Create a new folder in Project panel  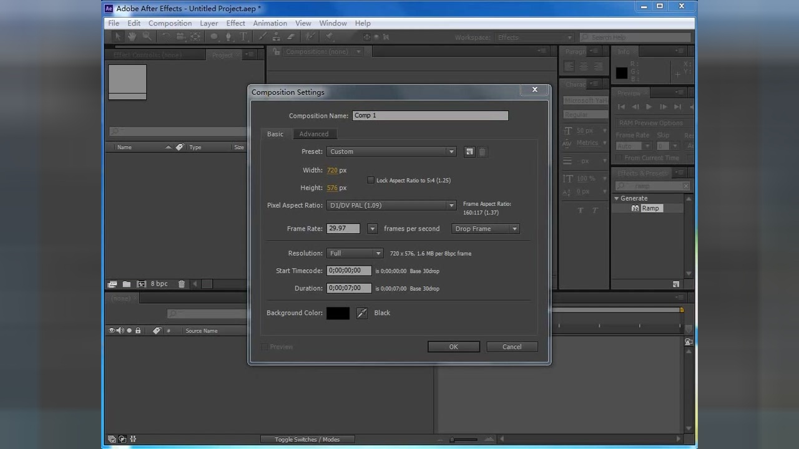(126, 284)
